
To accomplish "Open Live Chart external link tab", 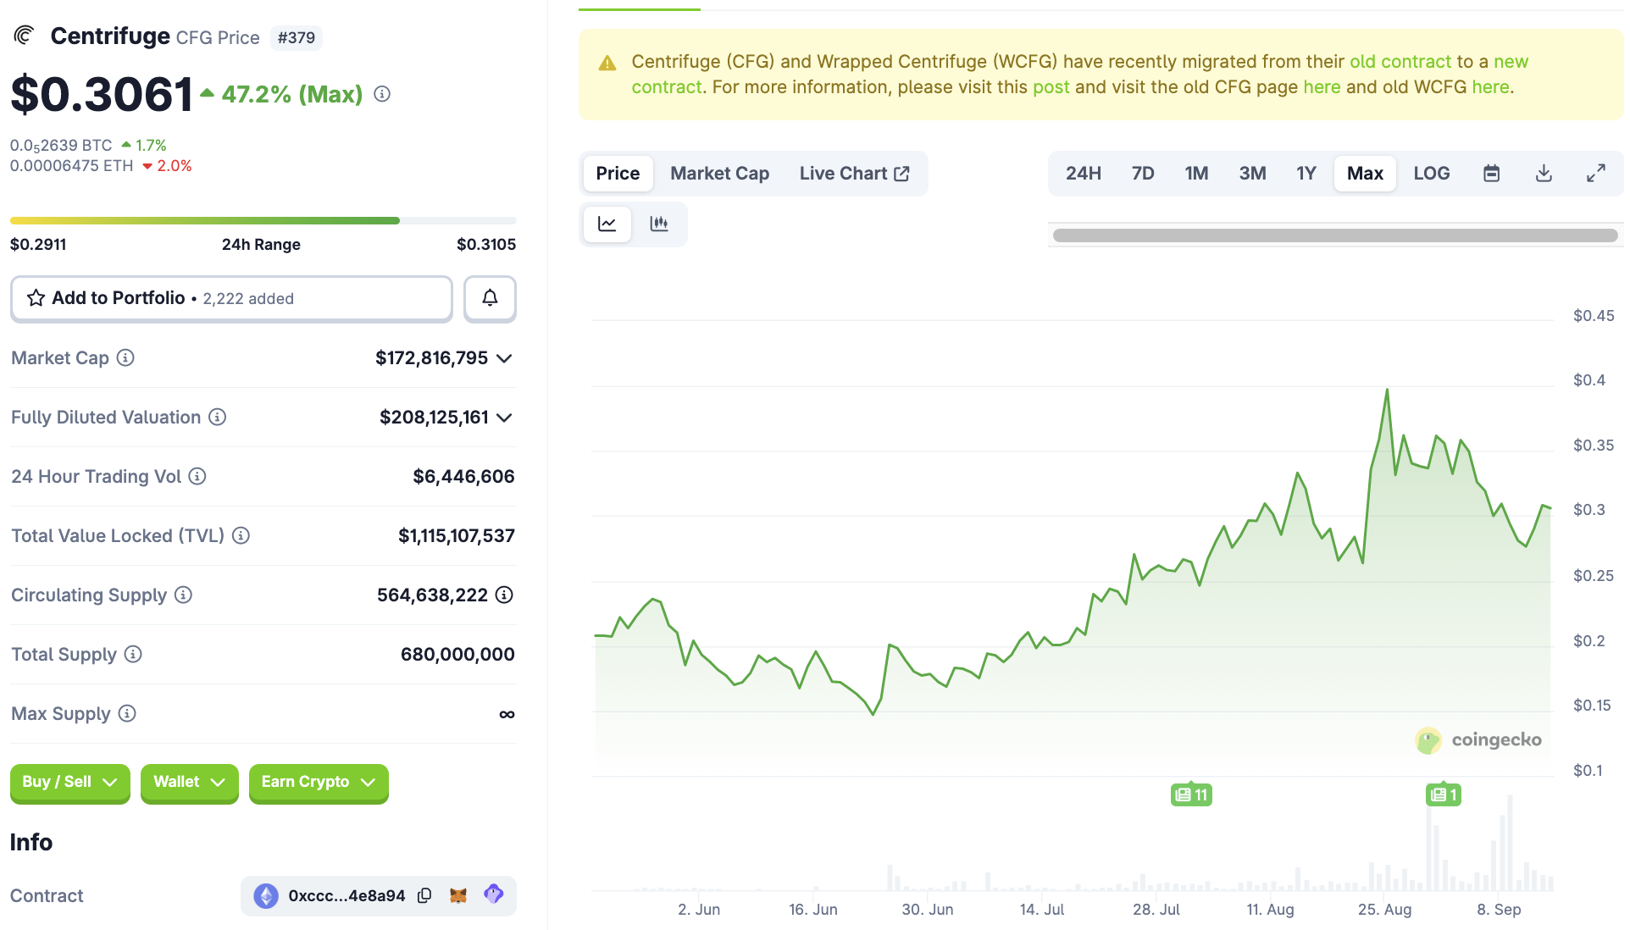I will (854, 173).
